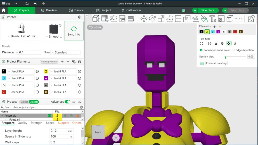The image size is (258, 145).
Task: Switch Process scope to Objects
Action: click(34, 102)
